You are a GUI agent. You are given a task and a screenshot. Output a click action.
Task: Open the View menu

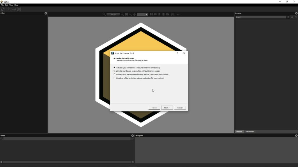pyautogui.click(x=11, y=5)
